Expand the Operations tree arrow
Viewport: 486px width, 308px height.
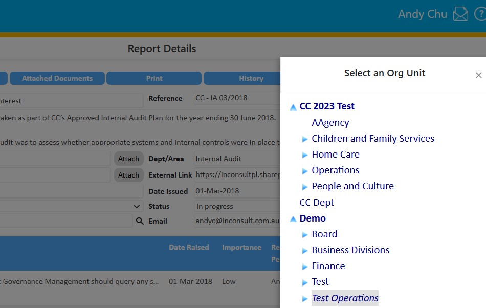pyautogui.click(x=305, y=171)
